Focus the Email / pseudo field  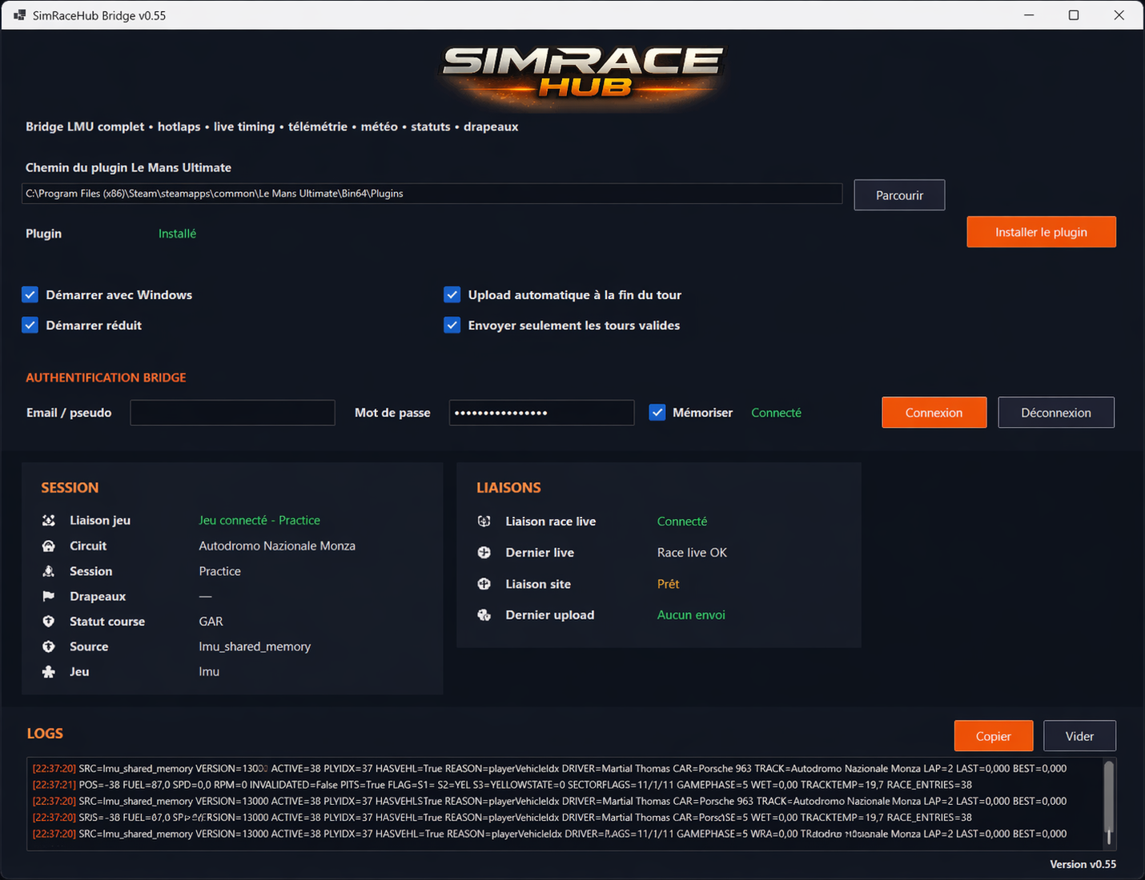(x=233, y=413)
